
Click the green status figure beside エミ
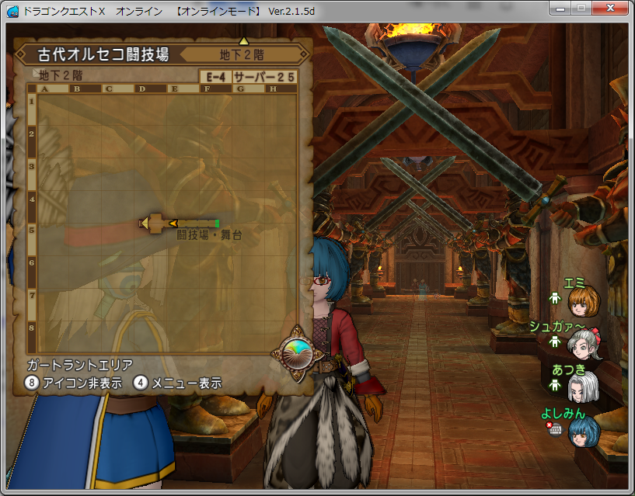[x=554, y=298]
